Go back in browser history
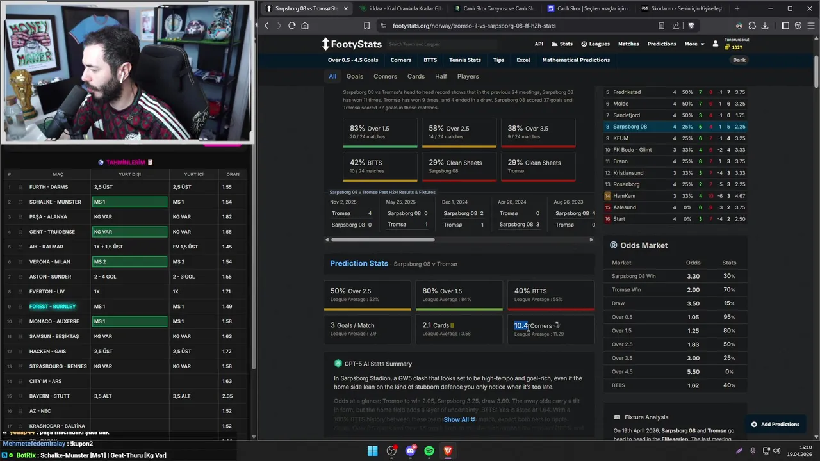This screenshot has height=461, width=820. click(x=267, y=26)
